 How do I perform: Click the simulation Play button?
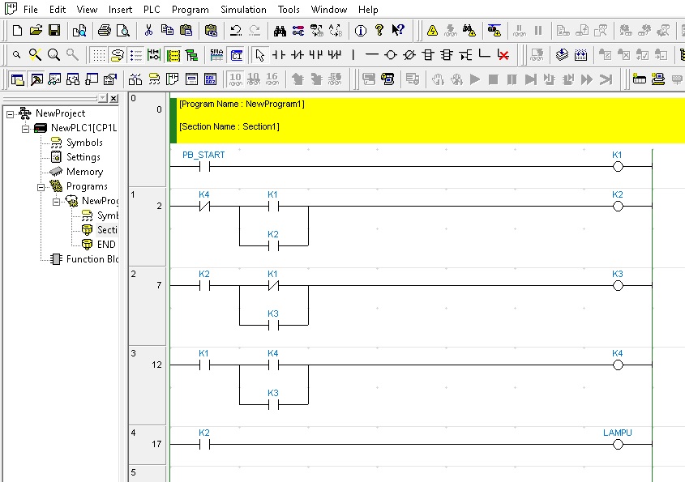coord(475,79)
